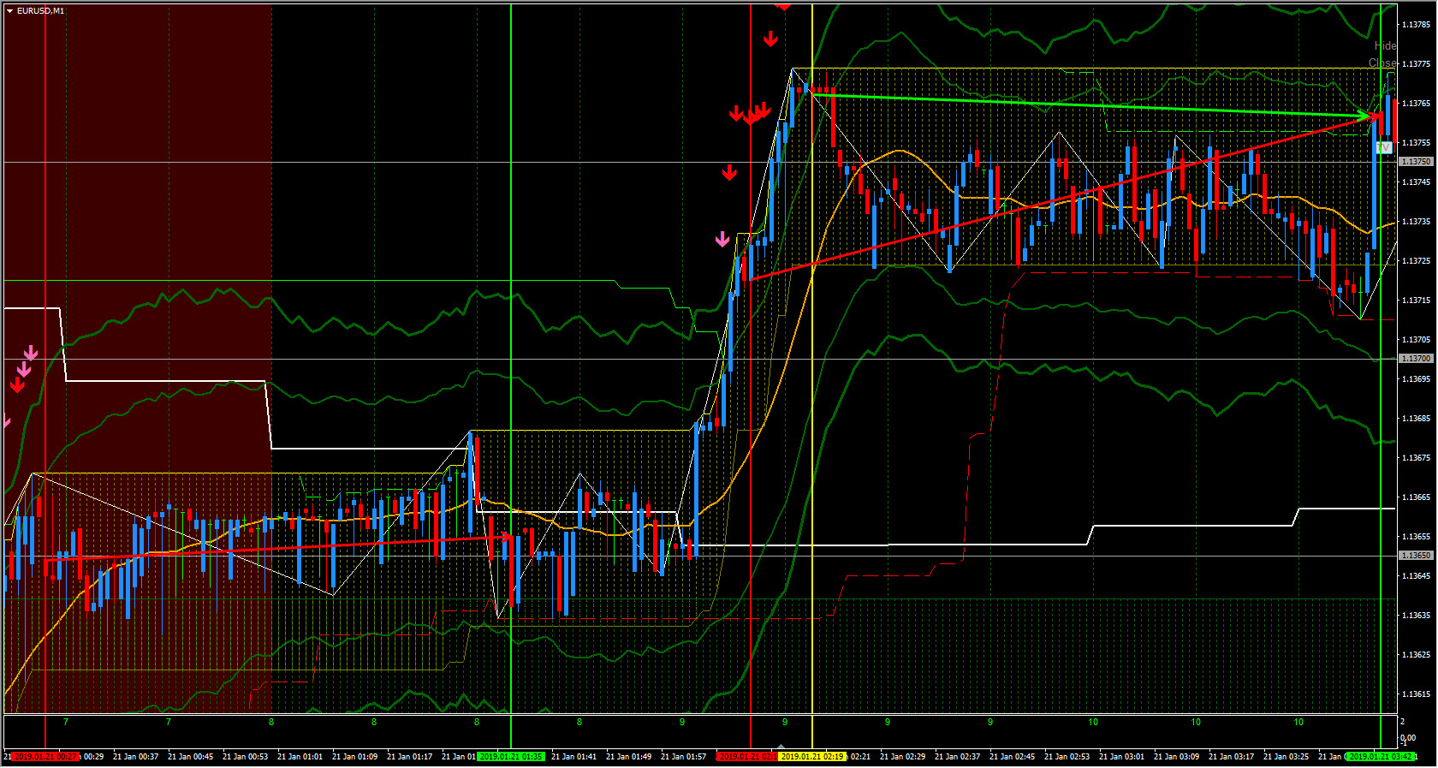Click the 1.13705 price scale value
1438x768 pixels.
point(1417,340)
